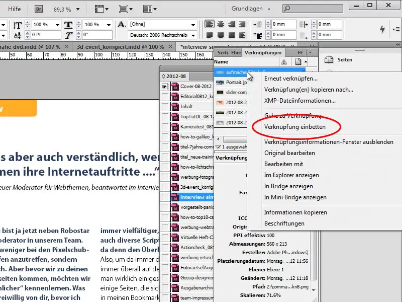The image size is (402, 302).
Task: Click the style source box beside Cover-08-2012
Action: tap(165, 87)
